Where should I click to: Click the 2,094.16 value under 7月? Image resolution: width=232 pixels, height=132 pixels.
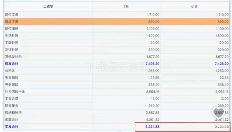(x=153, y=92)
